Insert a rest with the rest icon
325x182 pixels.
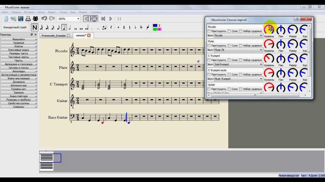[111, 27]
